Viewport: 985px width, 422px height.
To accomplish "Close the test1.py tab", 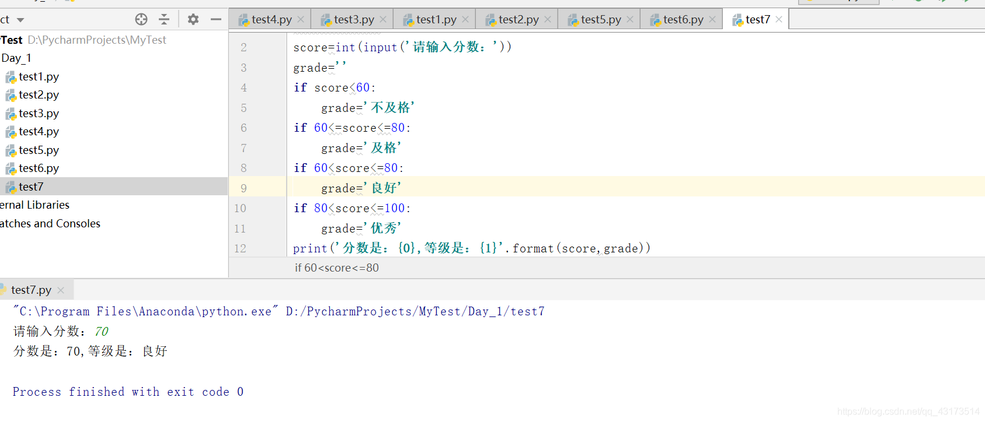I will click(x=465, y=19).
